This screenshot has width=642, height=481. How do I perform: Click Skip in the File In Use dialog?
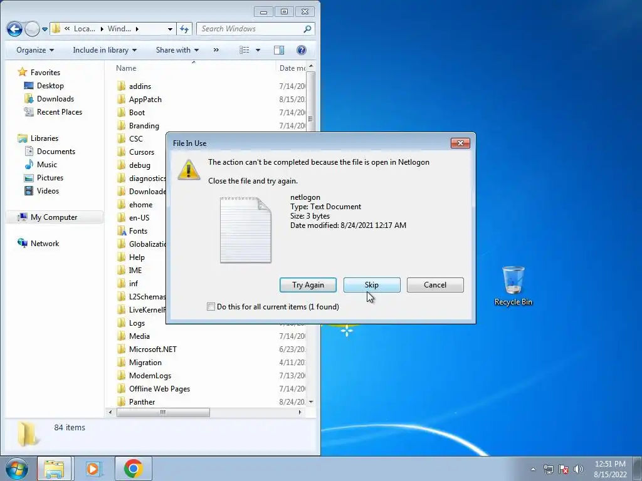[372, 285]
